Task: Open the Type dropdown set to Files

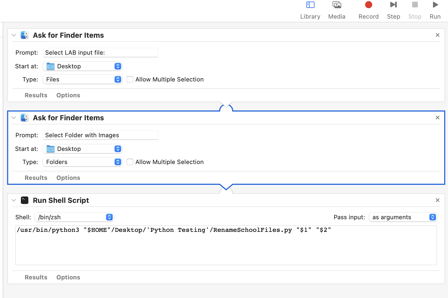Action: (82, 79)
